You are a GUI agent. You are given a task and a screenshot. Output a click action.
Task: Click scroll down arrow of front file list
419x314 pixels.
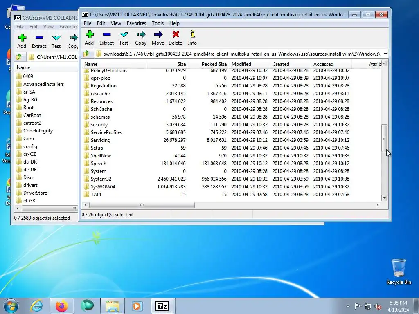385,198
